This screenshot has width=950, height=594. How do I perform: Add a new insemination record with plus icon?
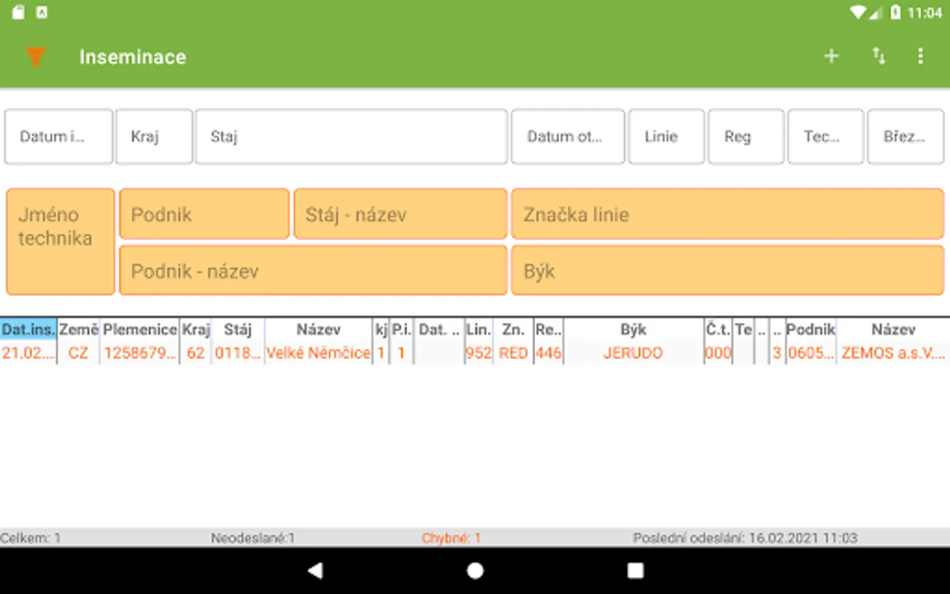(x=831, y=56)
